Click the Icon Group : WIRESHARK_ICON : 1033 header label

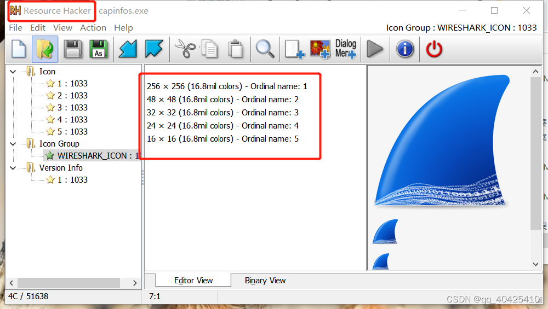click(461, 27)
